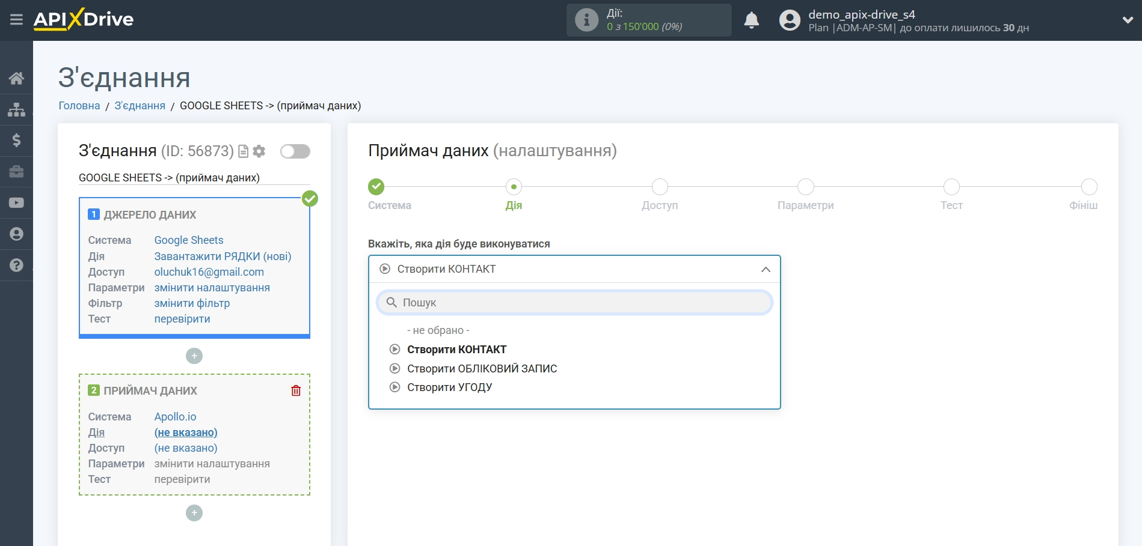Image resolution: width=1142 pixels, height=546 pixels.
Task: Click the 'Головна' breadcrumb link
Action: (x=79, y=106)
